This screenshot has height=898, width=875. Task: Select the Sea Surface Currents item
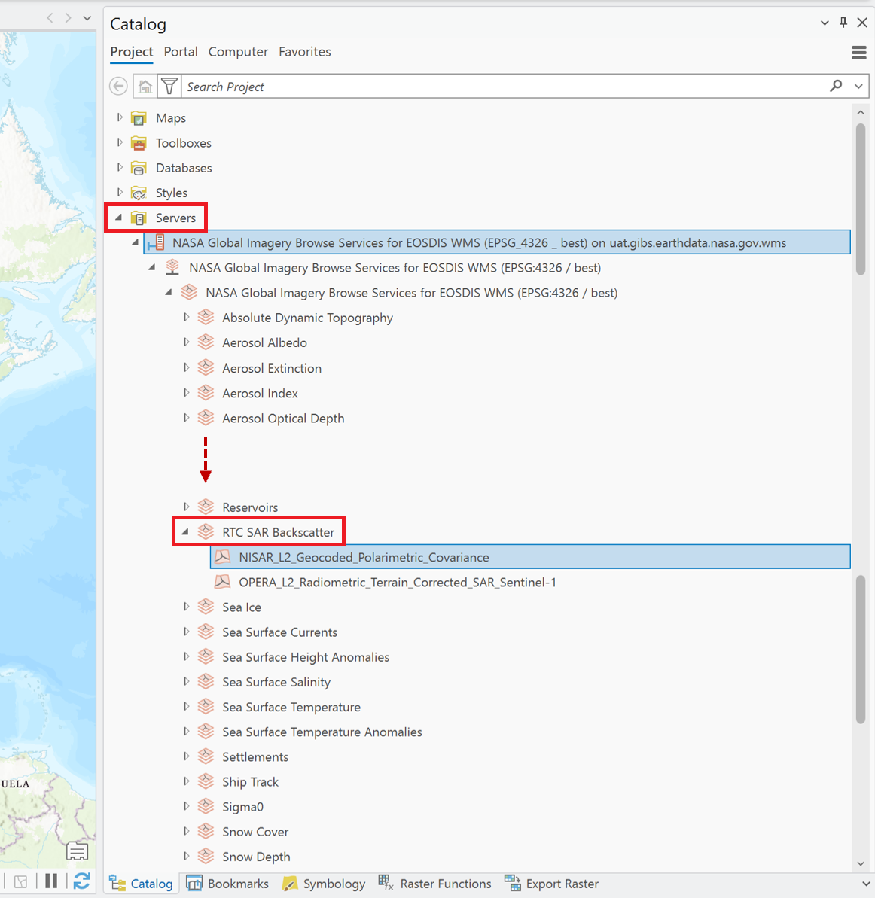point(279,632)
